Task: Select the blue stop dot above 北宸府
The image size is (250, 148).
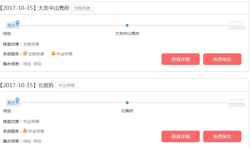Action: [x=127, y=103]
